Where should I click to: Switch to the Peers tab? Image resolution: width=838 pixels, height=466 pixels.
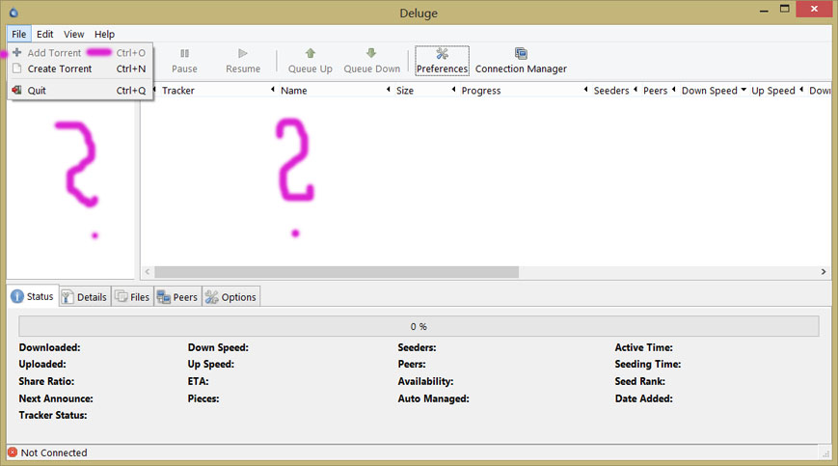point(178,297)
